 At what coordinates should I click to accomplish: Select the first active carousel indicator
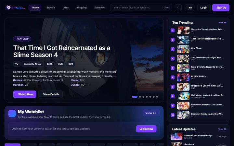[x=135, y=97]
